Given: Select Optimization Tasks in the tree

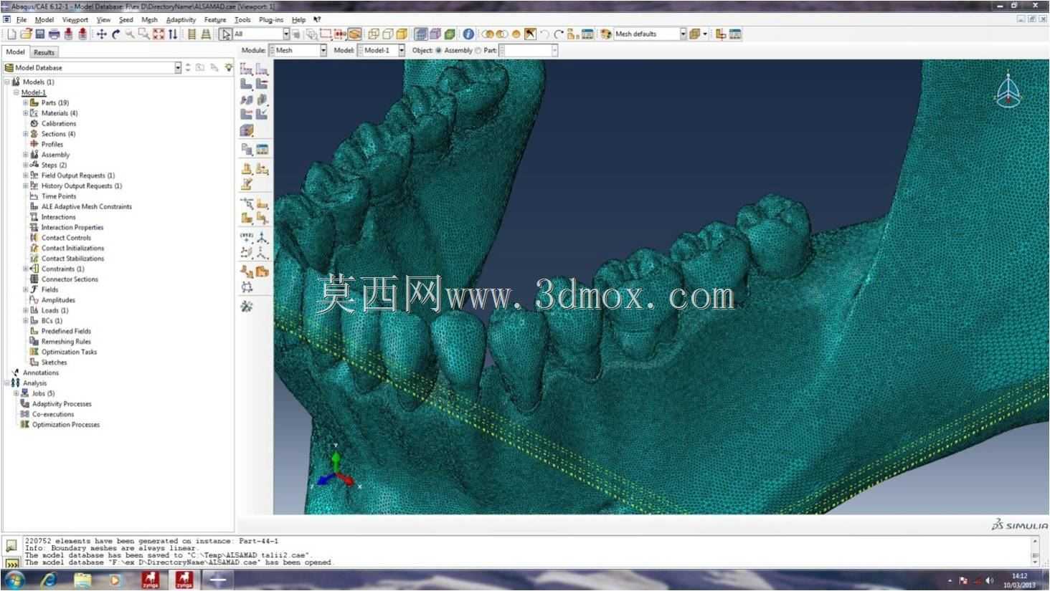Looking at the screenshot, I should [x=69, y=352].
